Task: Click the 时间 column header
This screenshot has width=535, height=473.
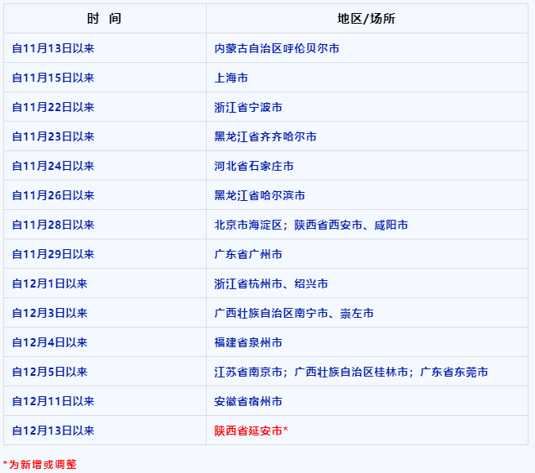Action: click(x=105, y=19)
